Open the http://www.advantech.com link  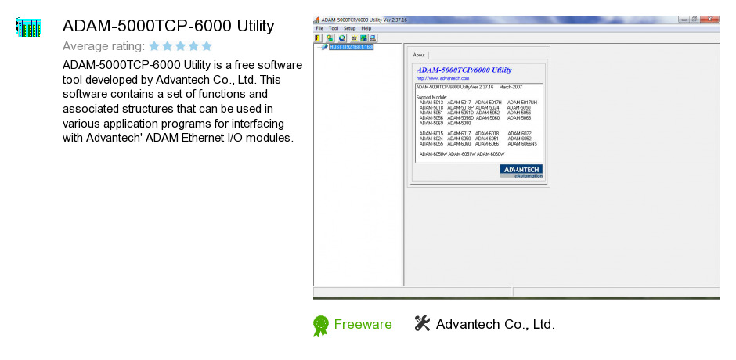[442, 78]
